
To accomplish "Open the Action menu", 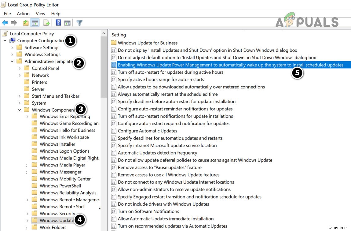I will (23, 13).
